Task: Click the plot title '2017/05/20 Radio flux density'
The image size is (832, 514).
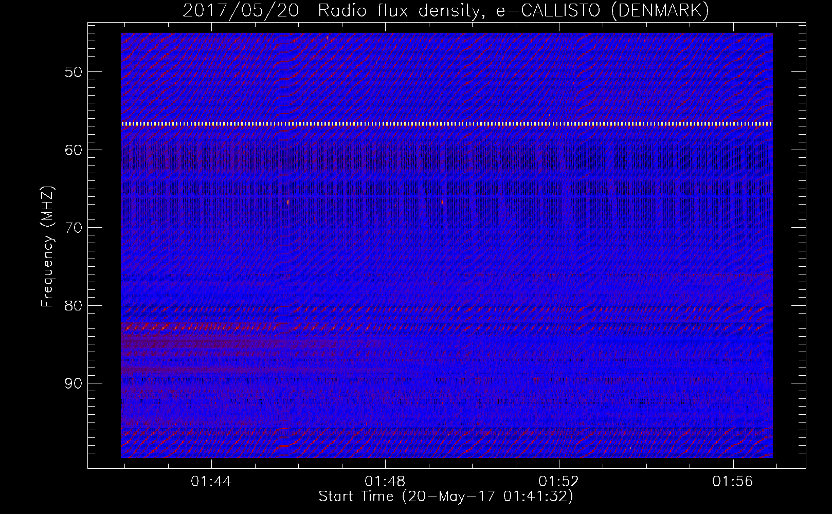Action: tap(446, 10)
